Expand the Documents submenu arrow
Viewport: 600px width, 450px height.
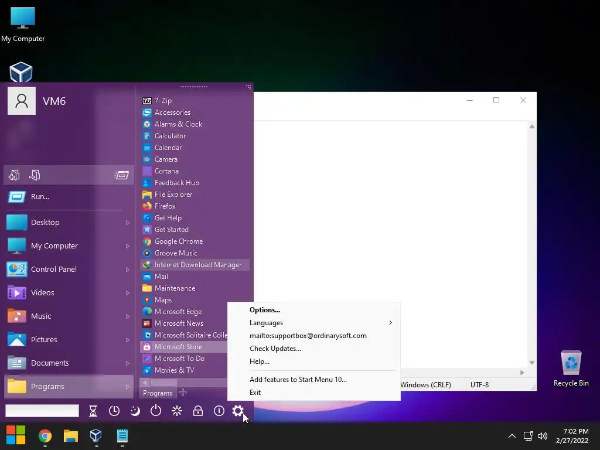(128, 363)
